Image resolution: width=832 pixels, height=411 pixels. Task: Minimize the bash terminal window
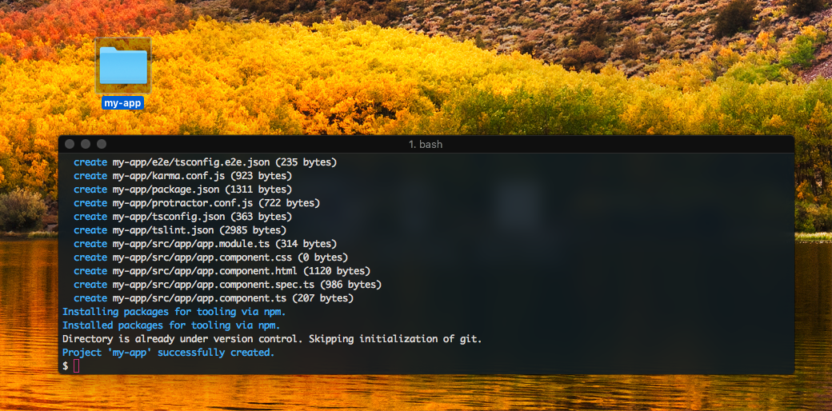point(86,144)
